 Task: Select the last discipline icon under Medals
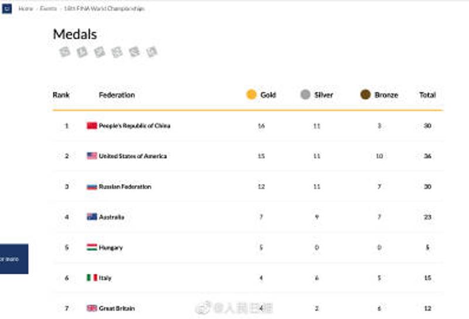pyautogui.click(x=152, y=52)
